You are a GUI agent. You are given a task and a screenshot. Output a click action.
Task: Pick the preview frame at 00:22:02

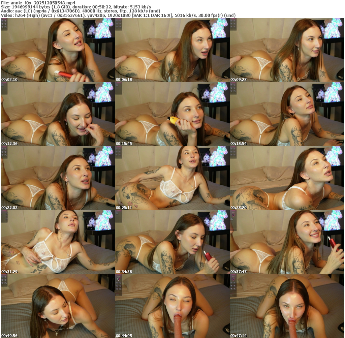pyautogui.click(x=58, y=178)
